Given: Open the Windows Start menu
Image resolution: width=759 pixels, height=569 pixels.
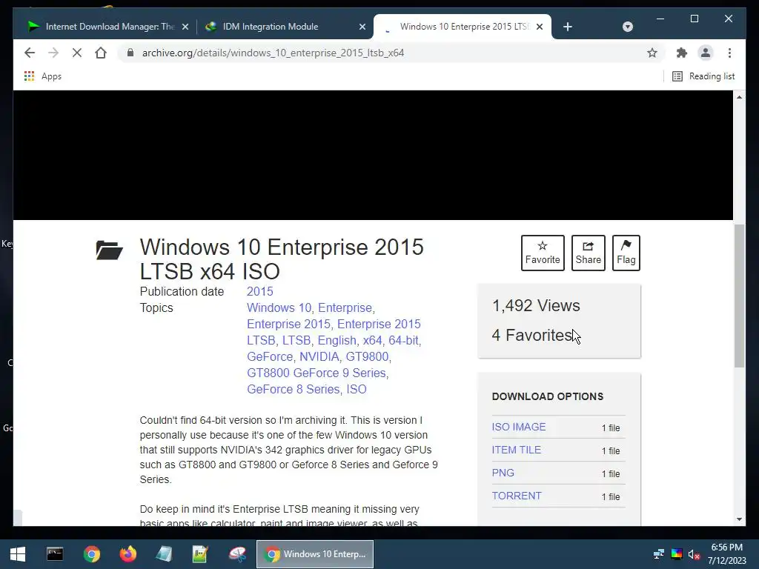Looking at the screenshot, I should (x=18, y=554).
